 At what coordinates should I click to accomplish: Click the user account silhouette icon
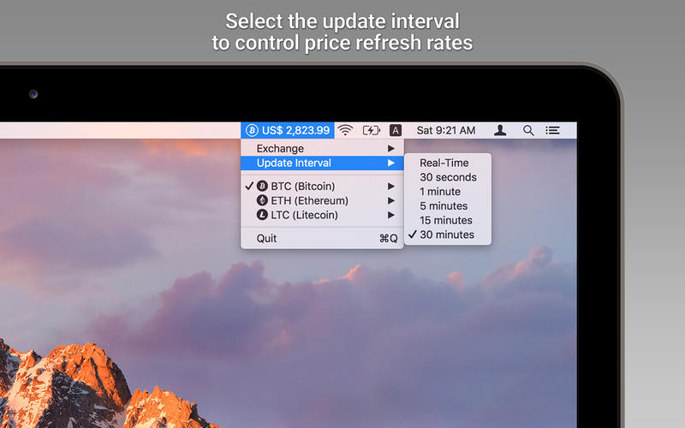tap(501, 130)
